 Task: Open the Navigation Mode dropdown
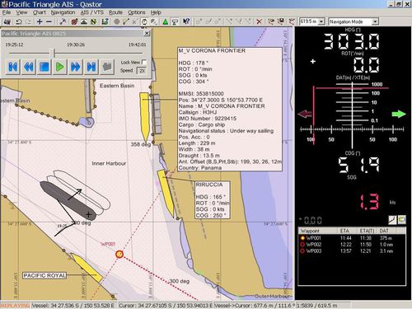click(x=375, y=21)
